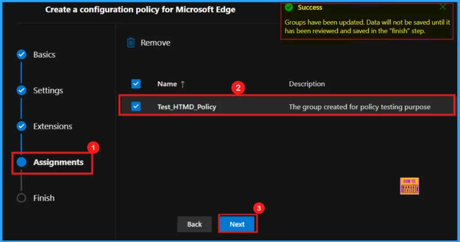Click the Name sort arrow icon

183,84
